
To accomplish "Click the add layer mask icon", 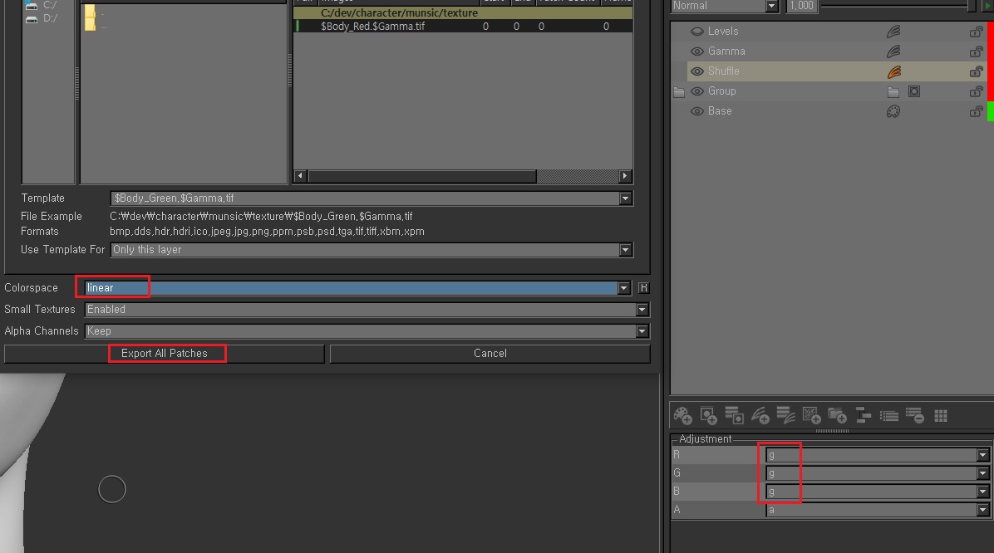I will [x=708, y=415].
